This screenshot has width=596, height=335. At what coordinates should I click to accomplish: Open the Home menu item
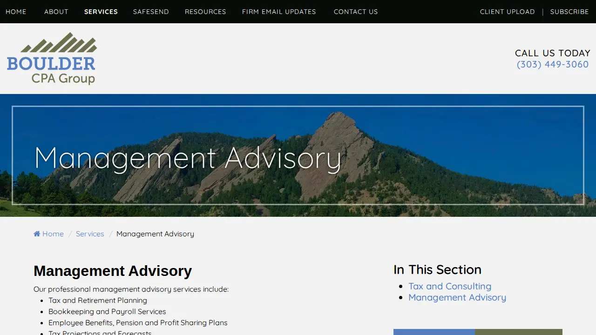coord(16,12)
